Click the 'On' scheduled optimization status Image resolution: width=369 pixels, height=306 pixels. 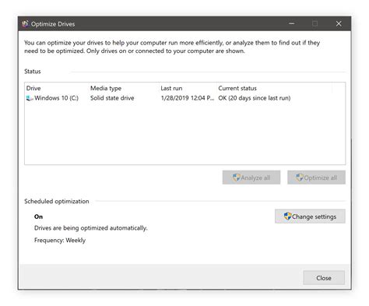(x=38, y=216)
